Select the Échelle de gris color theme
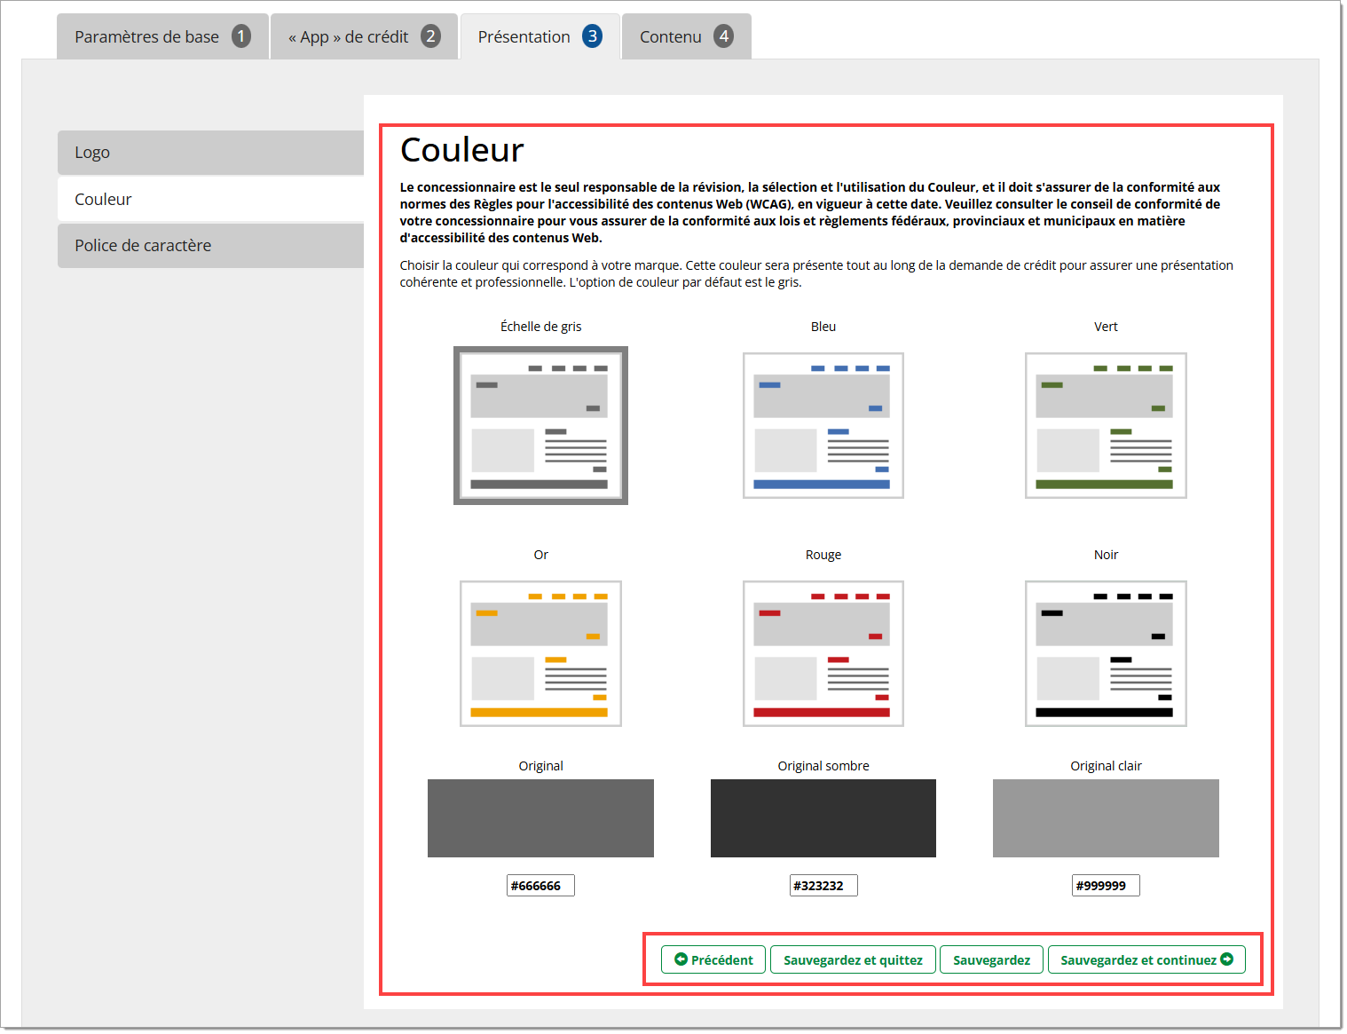This screenshot has height=1034, width=1347. 540,426
